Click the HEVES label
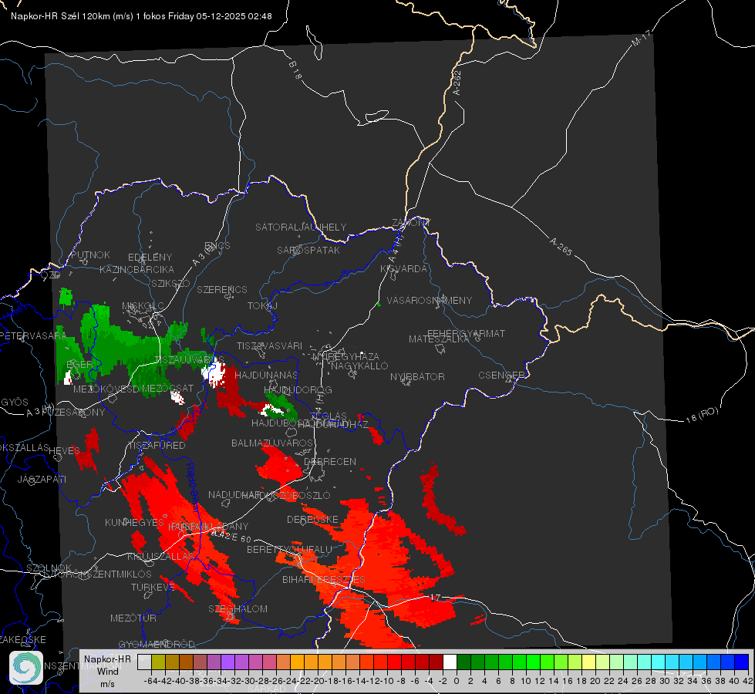The height and width of the screenshot is (694, 755). click(64, 451)
